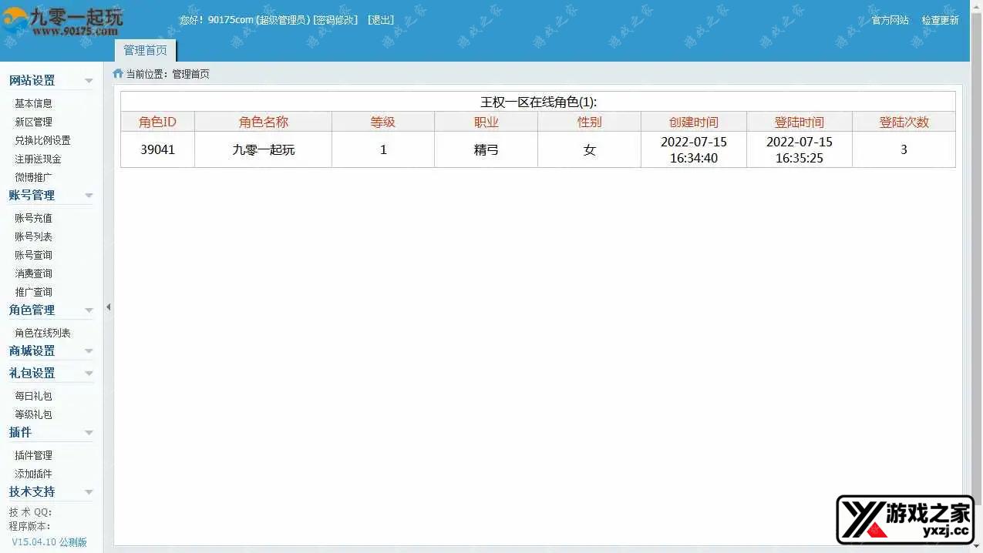Collapse the 账号管理 section arrow

coord(89,196)
